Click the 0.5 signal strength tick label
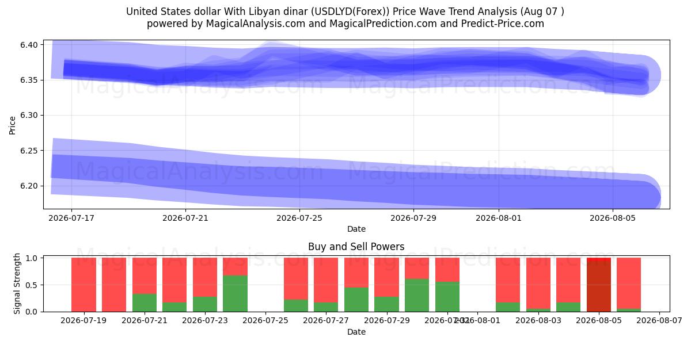 tap(32, 285)
